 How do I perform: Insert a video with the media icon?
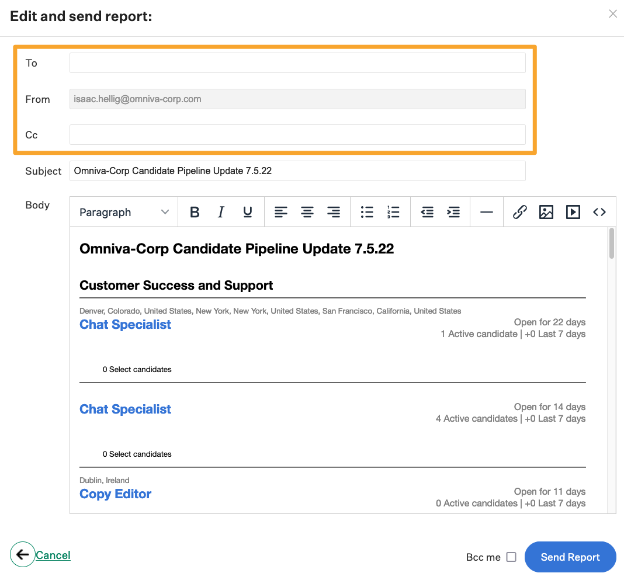[573, 212]
